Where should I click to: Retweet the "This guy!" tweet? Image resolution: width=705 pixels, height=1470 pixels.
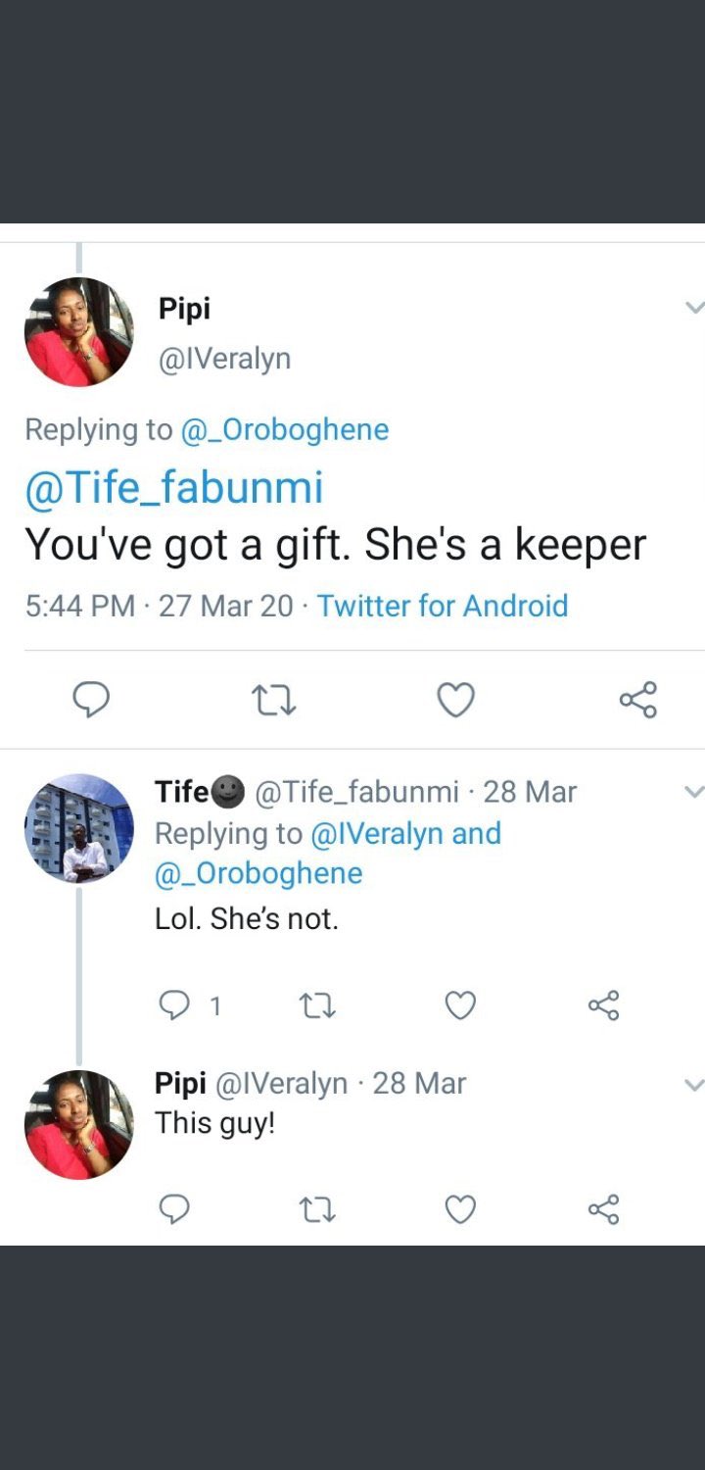coord(317,1209)
